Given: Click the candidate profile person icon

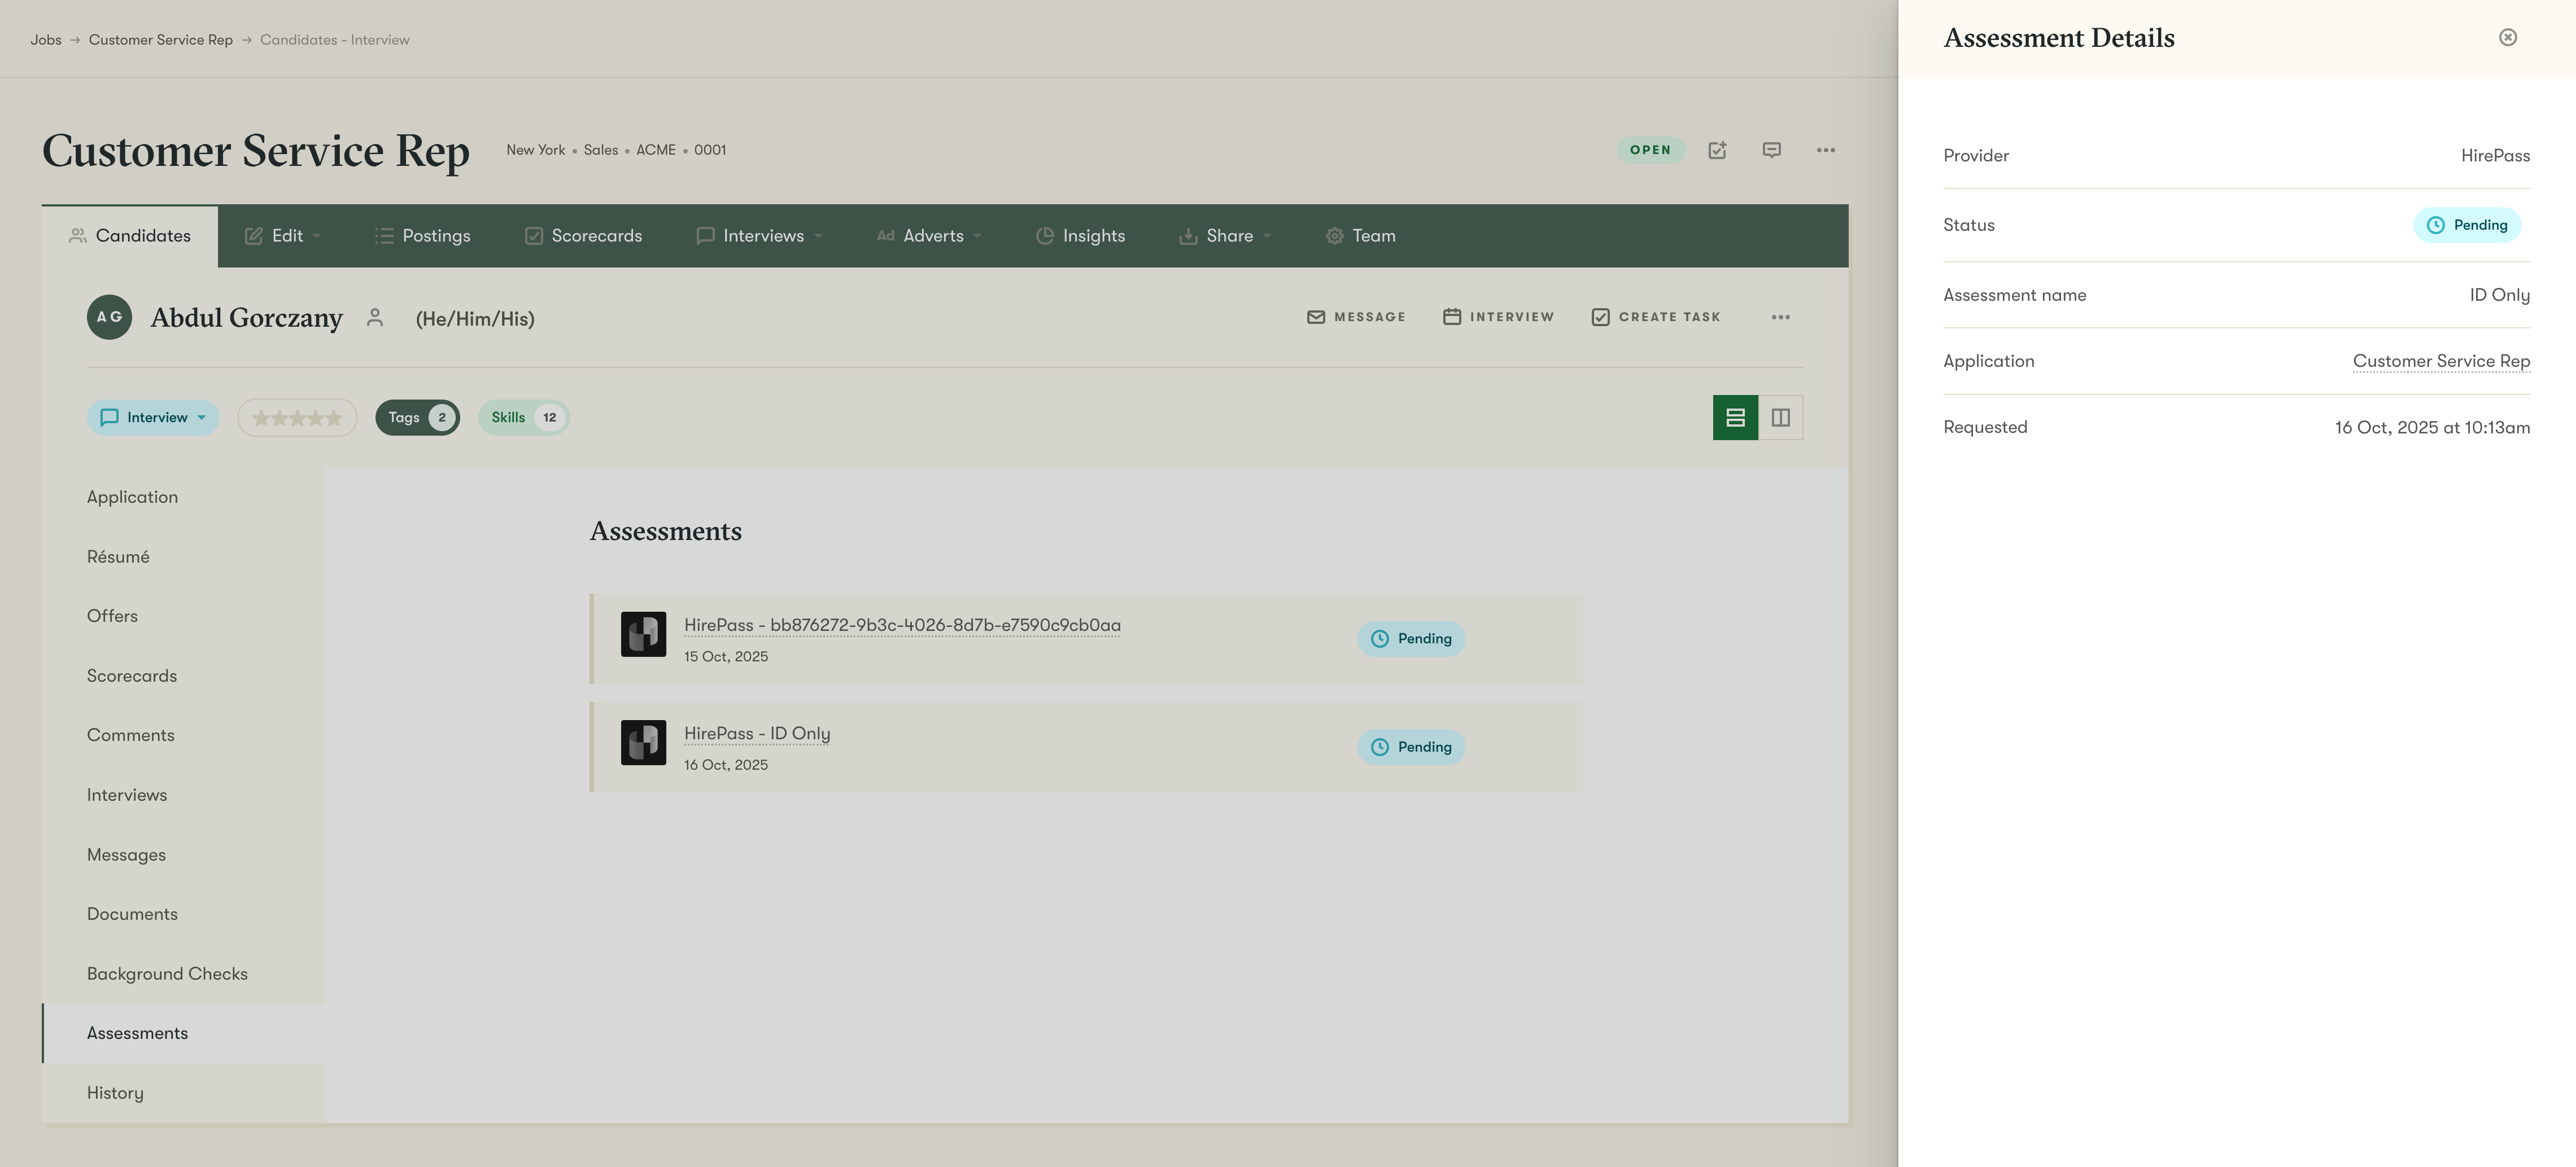Looking at the screenshot, I should click(375, 318).
